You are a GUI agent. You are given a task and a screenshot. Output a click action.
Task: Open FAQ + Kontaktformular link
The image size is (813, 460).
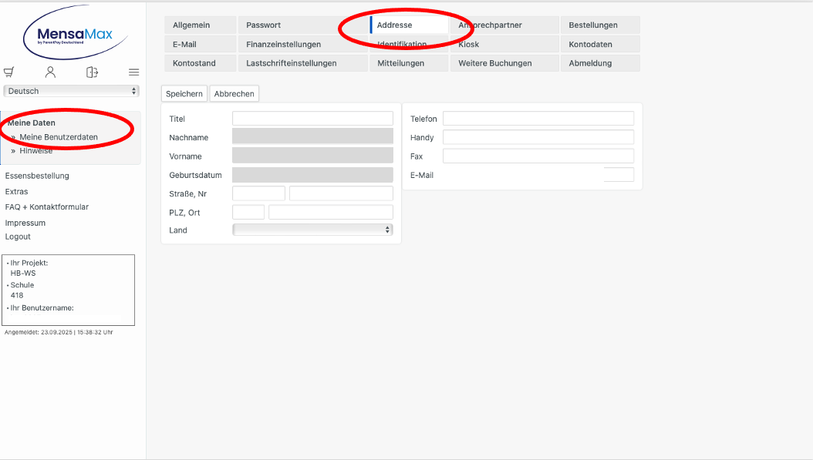[47, 206]
